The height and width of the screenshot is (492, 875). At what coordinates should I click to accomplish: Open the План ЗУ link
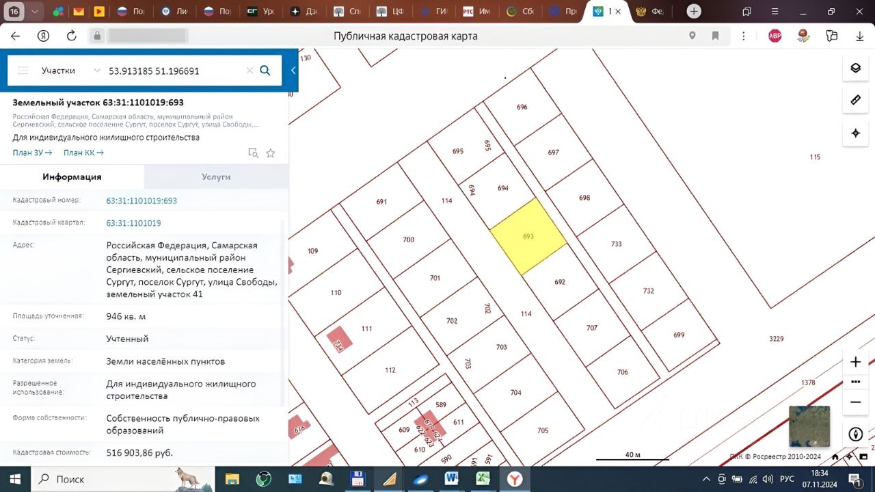pyautogui.click(x=32, y=153)
